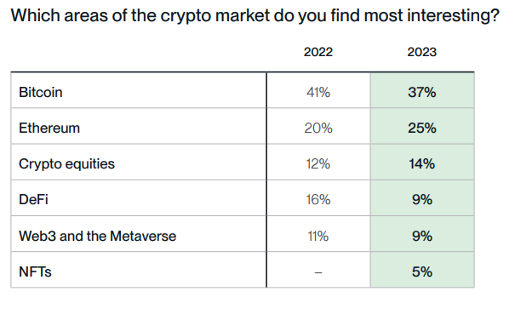Select Ethereum's 20% cell

tap(318, 128)
